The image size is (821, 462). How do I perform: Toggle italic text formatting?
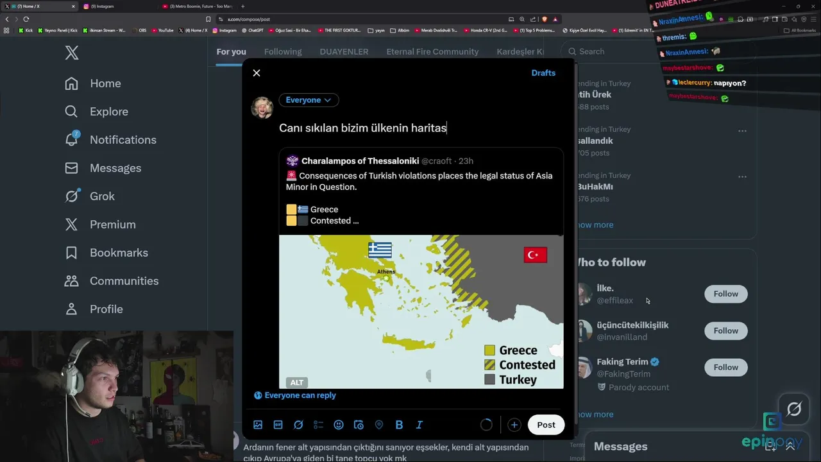419,425
